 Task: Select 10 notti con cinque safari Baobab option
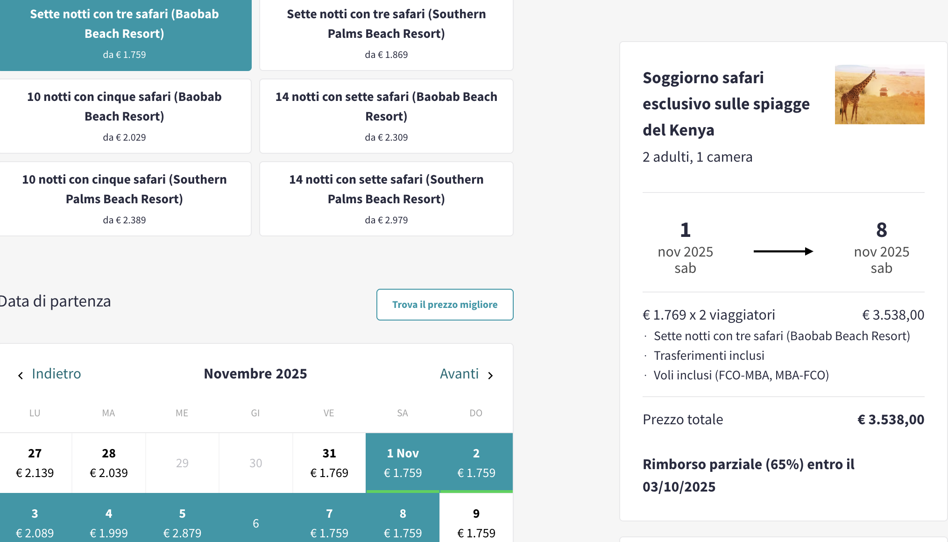tap(125, 116)
